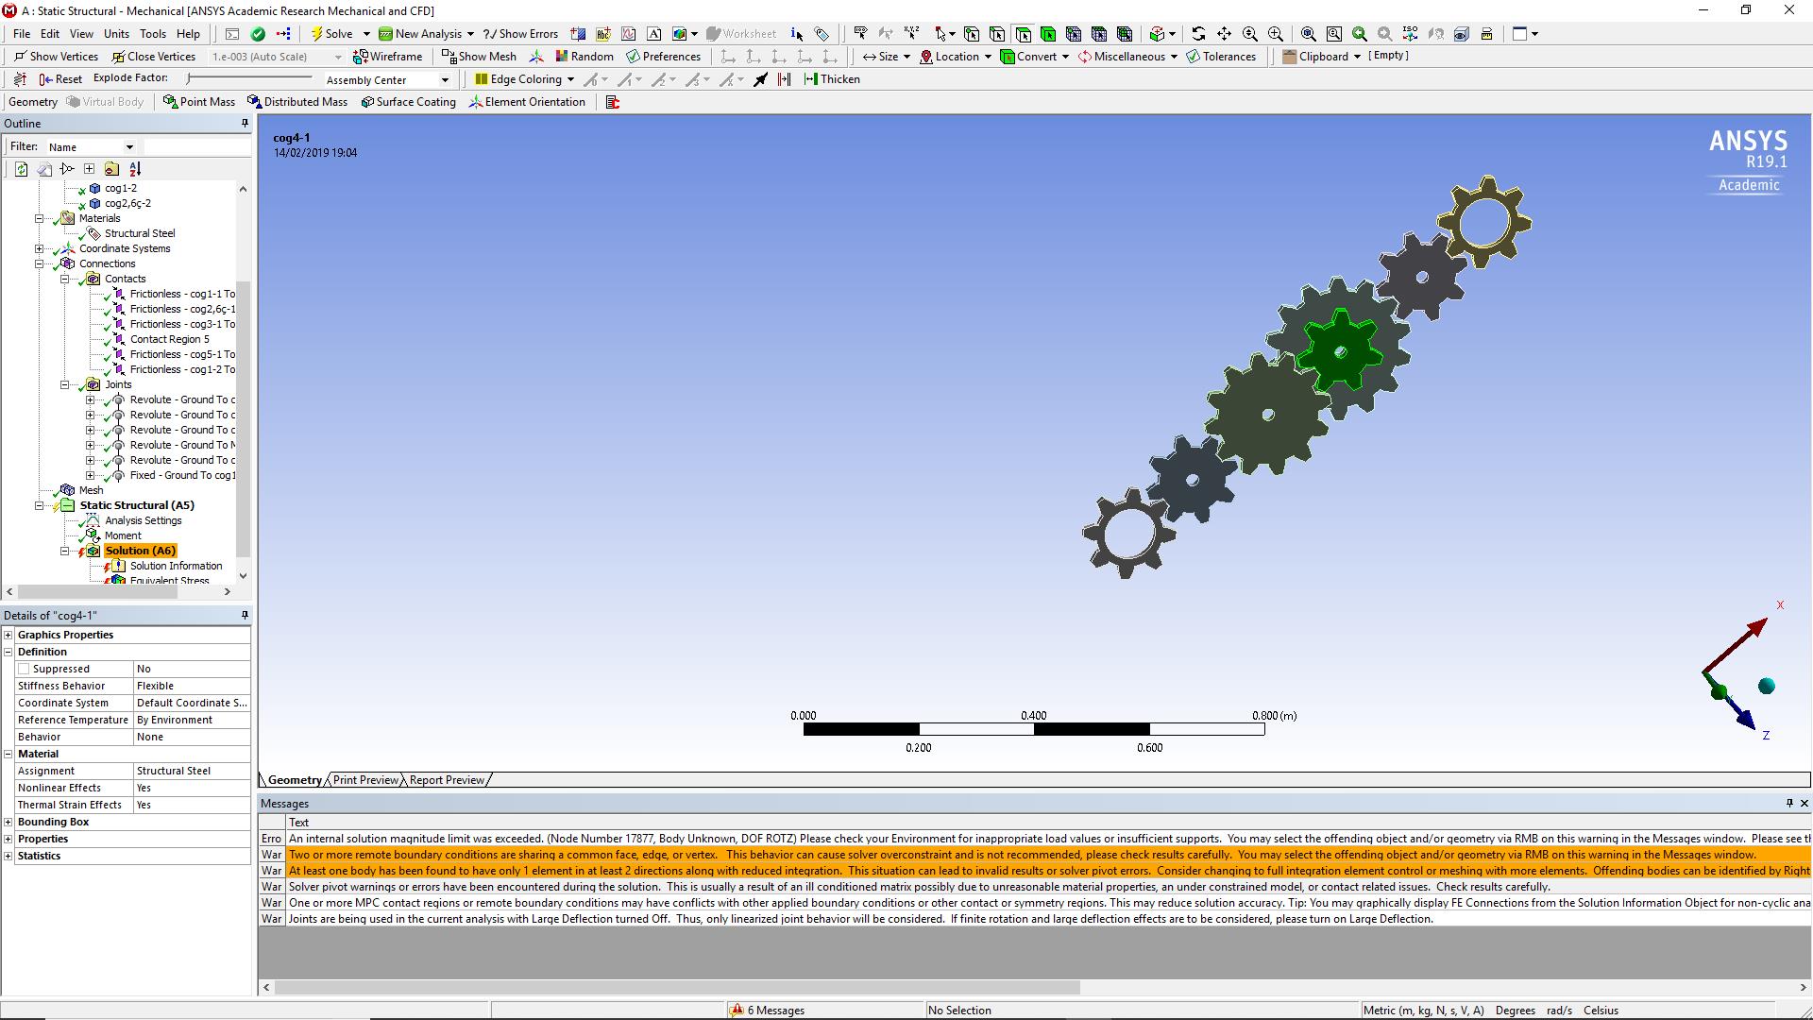Click the Solve lightning icon
Viewport: 1813px width, 1020px height.
[x=317, y=34]
